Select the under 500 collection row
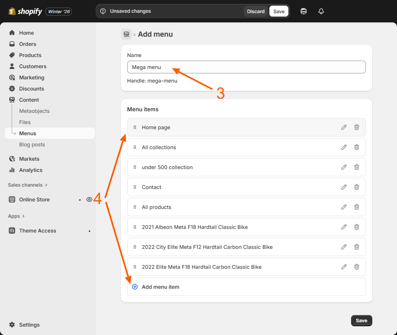 point(246,167)
